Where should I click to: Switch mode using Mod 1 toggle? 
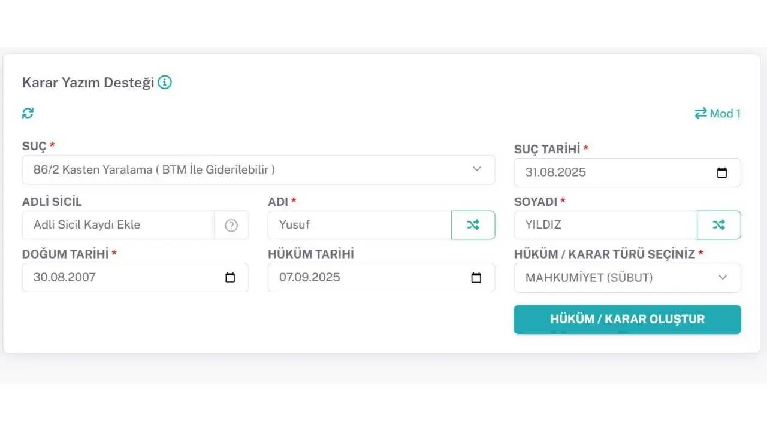click(x=717, y=113)
